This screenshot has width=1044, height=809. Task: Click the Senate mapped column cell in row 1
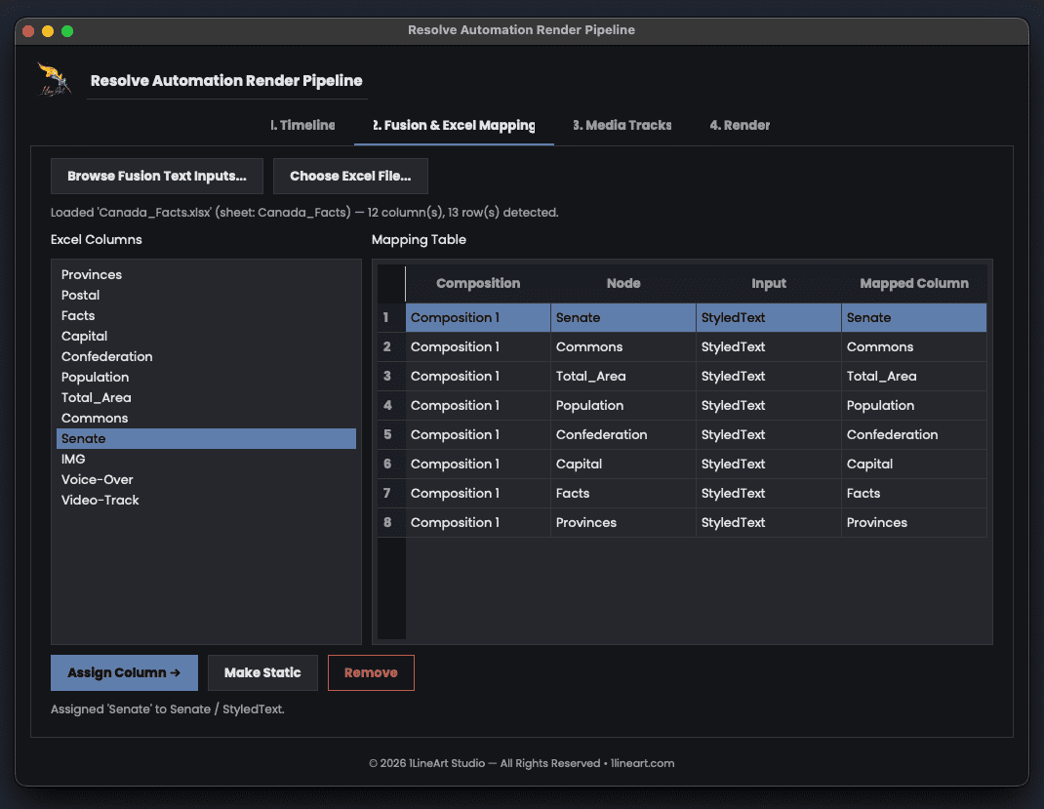click(914, 317)
